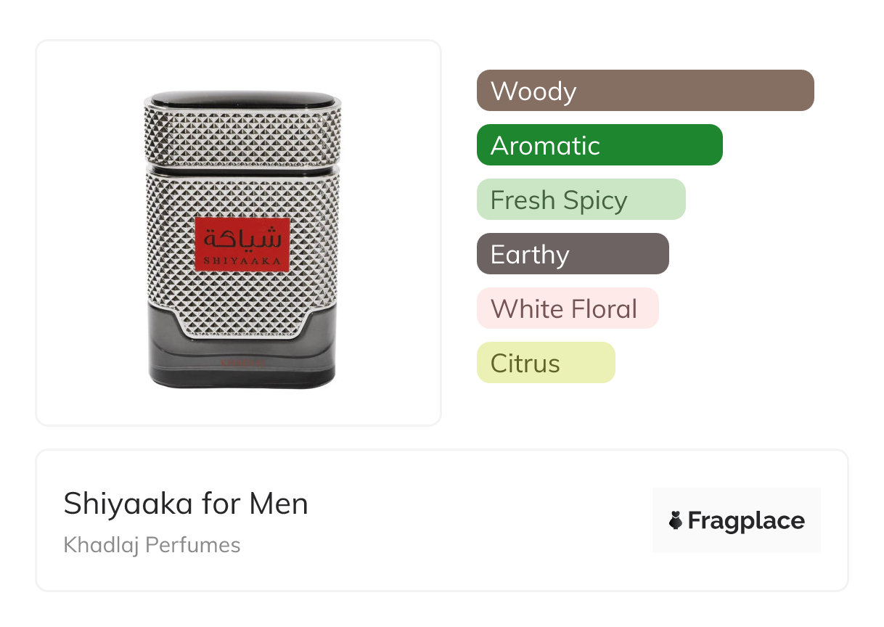Choose the Earthy accord bar
This screenshot has height=627, width=884.
coord(572,254)
